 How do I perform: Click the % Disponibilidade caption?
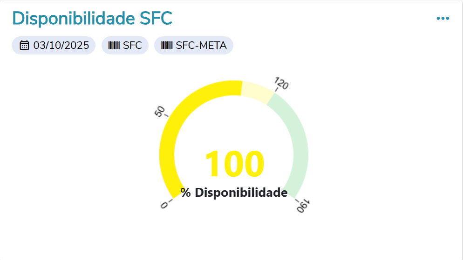[x=234, y=193]
